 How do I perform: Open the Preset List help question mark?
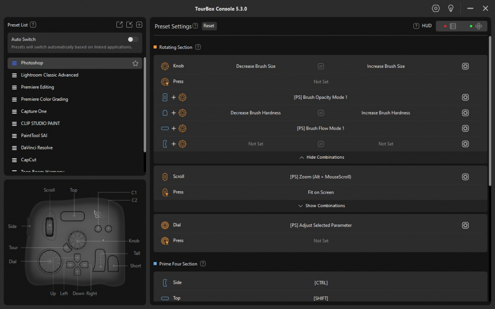pos(33,25)
